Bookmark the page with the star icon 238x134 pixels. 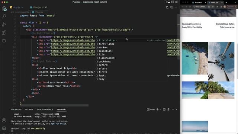[213, 7]
